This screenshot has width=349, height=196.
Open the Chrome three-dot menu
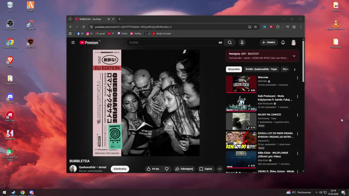(301, 27)
